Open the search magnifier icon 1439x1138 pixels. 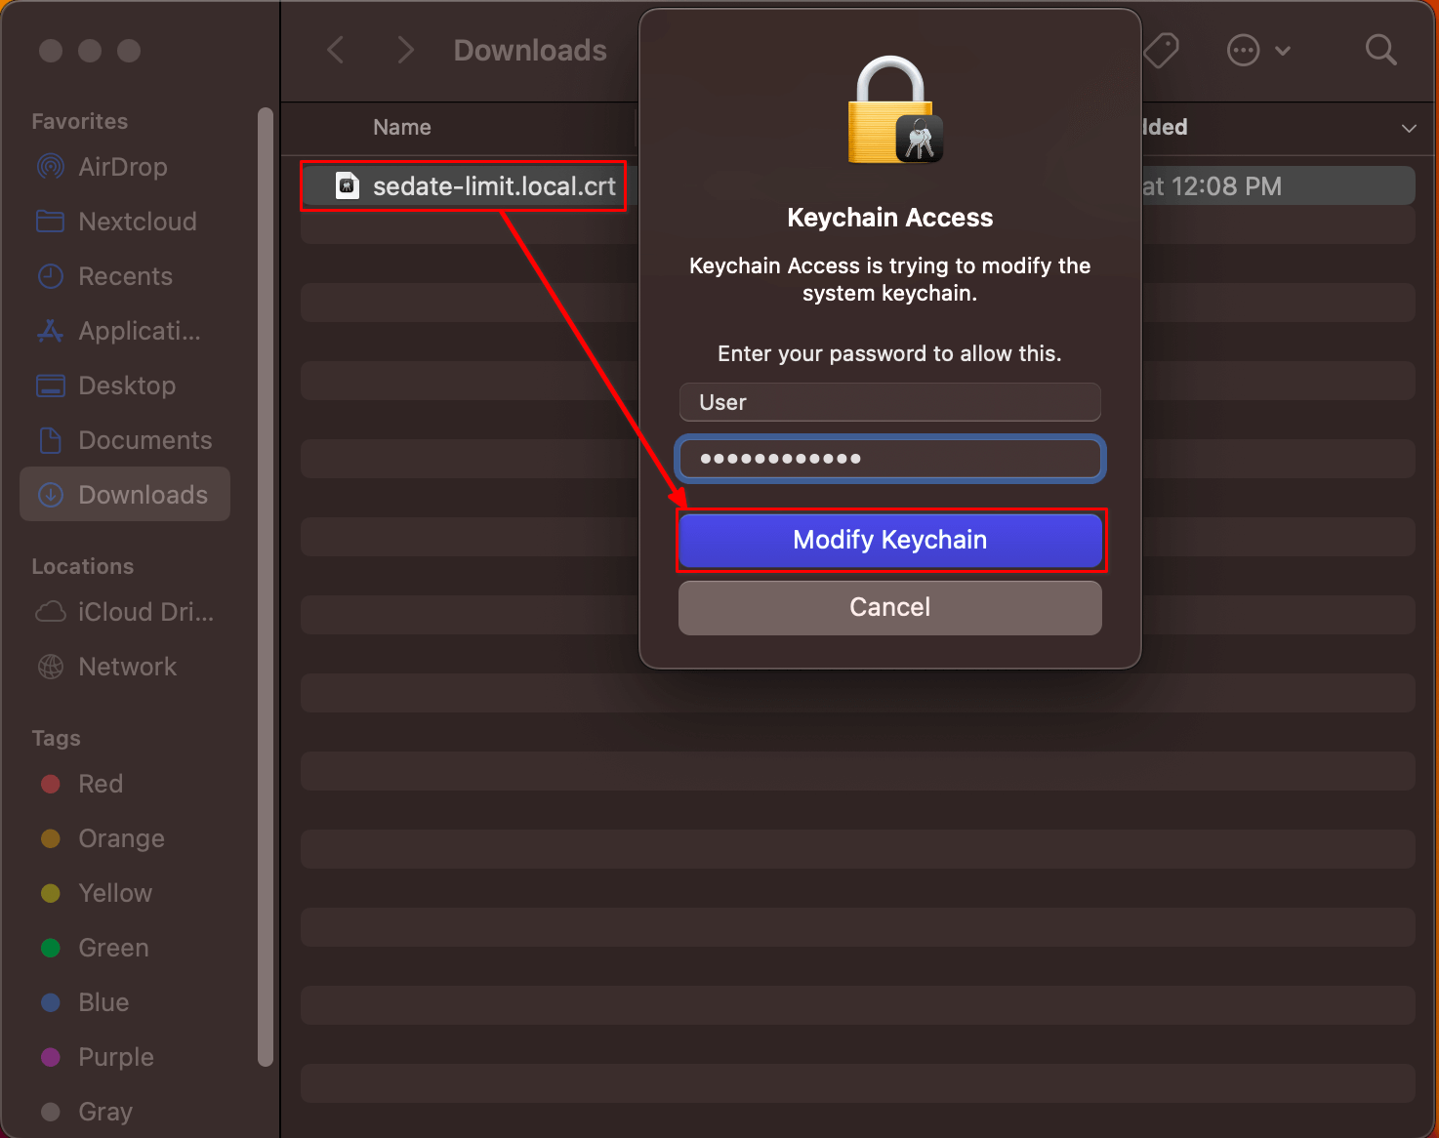click(1380, 50)
